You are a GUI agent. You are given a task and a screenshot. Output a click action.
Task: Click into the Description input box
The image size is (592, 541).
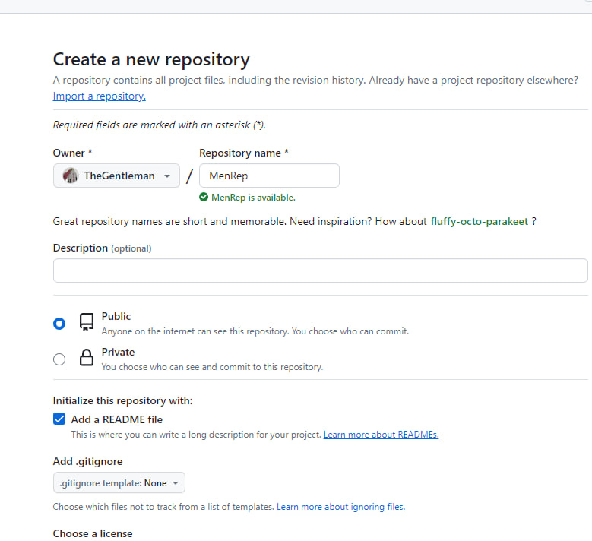point(320,270)
